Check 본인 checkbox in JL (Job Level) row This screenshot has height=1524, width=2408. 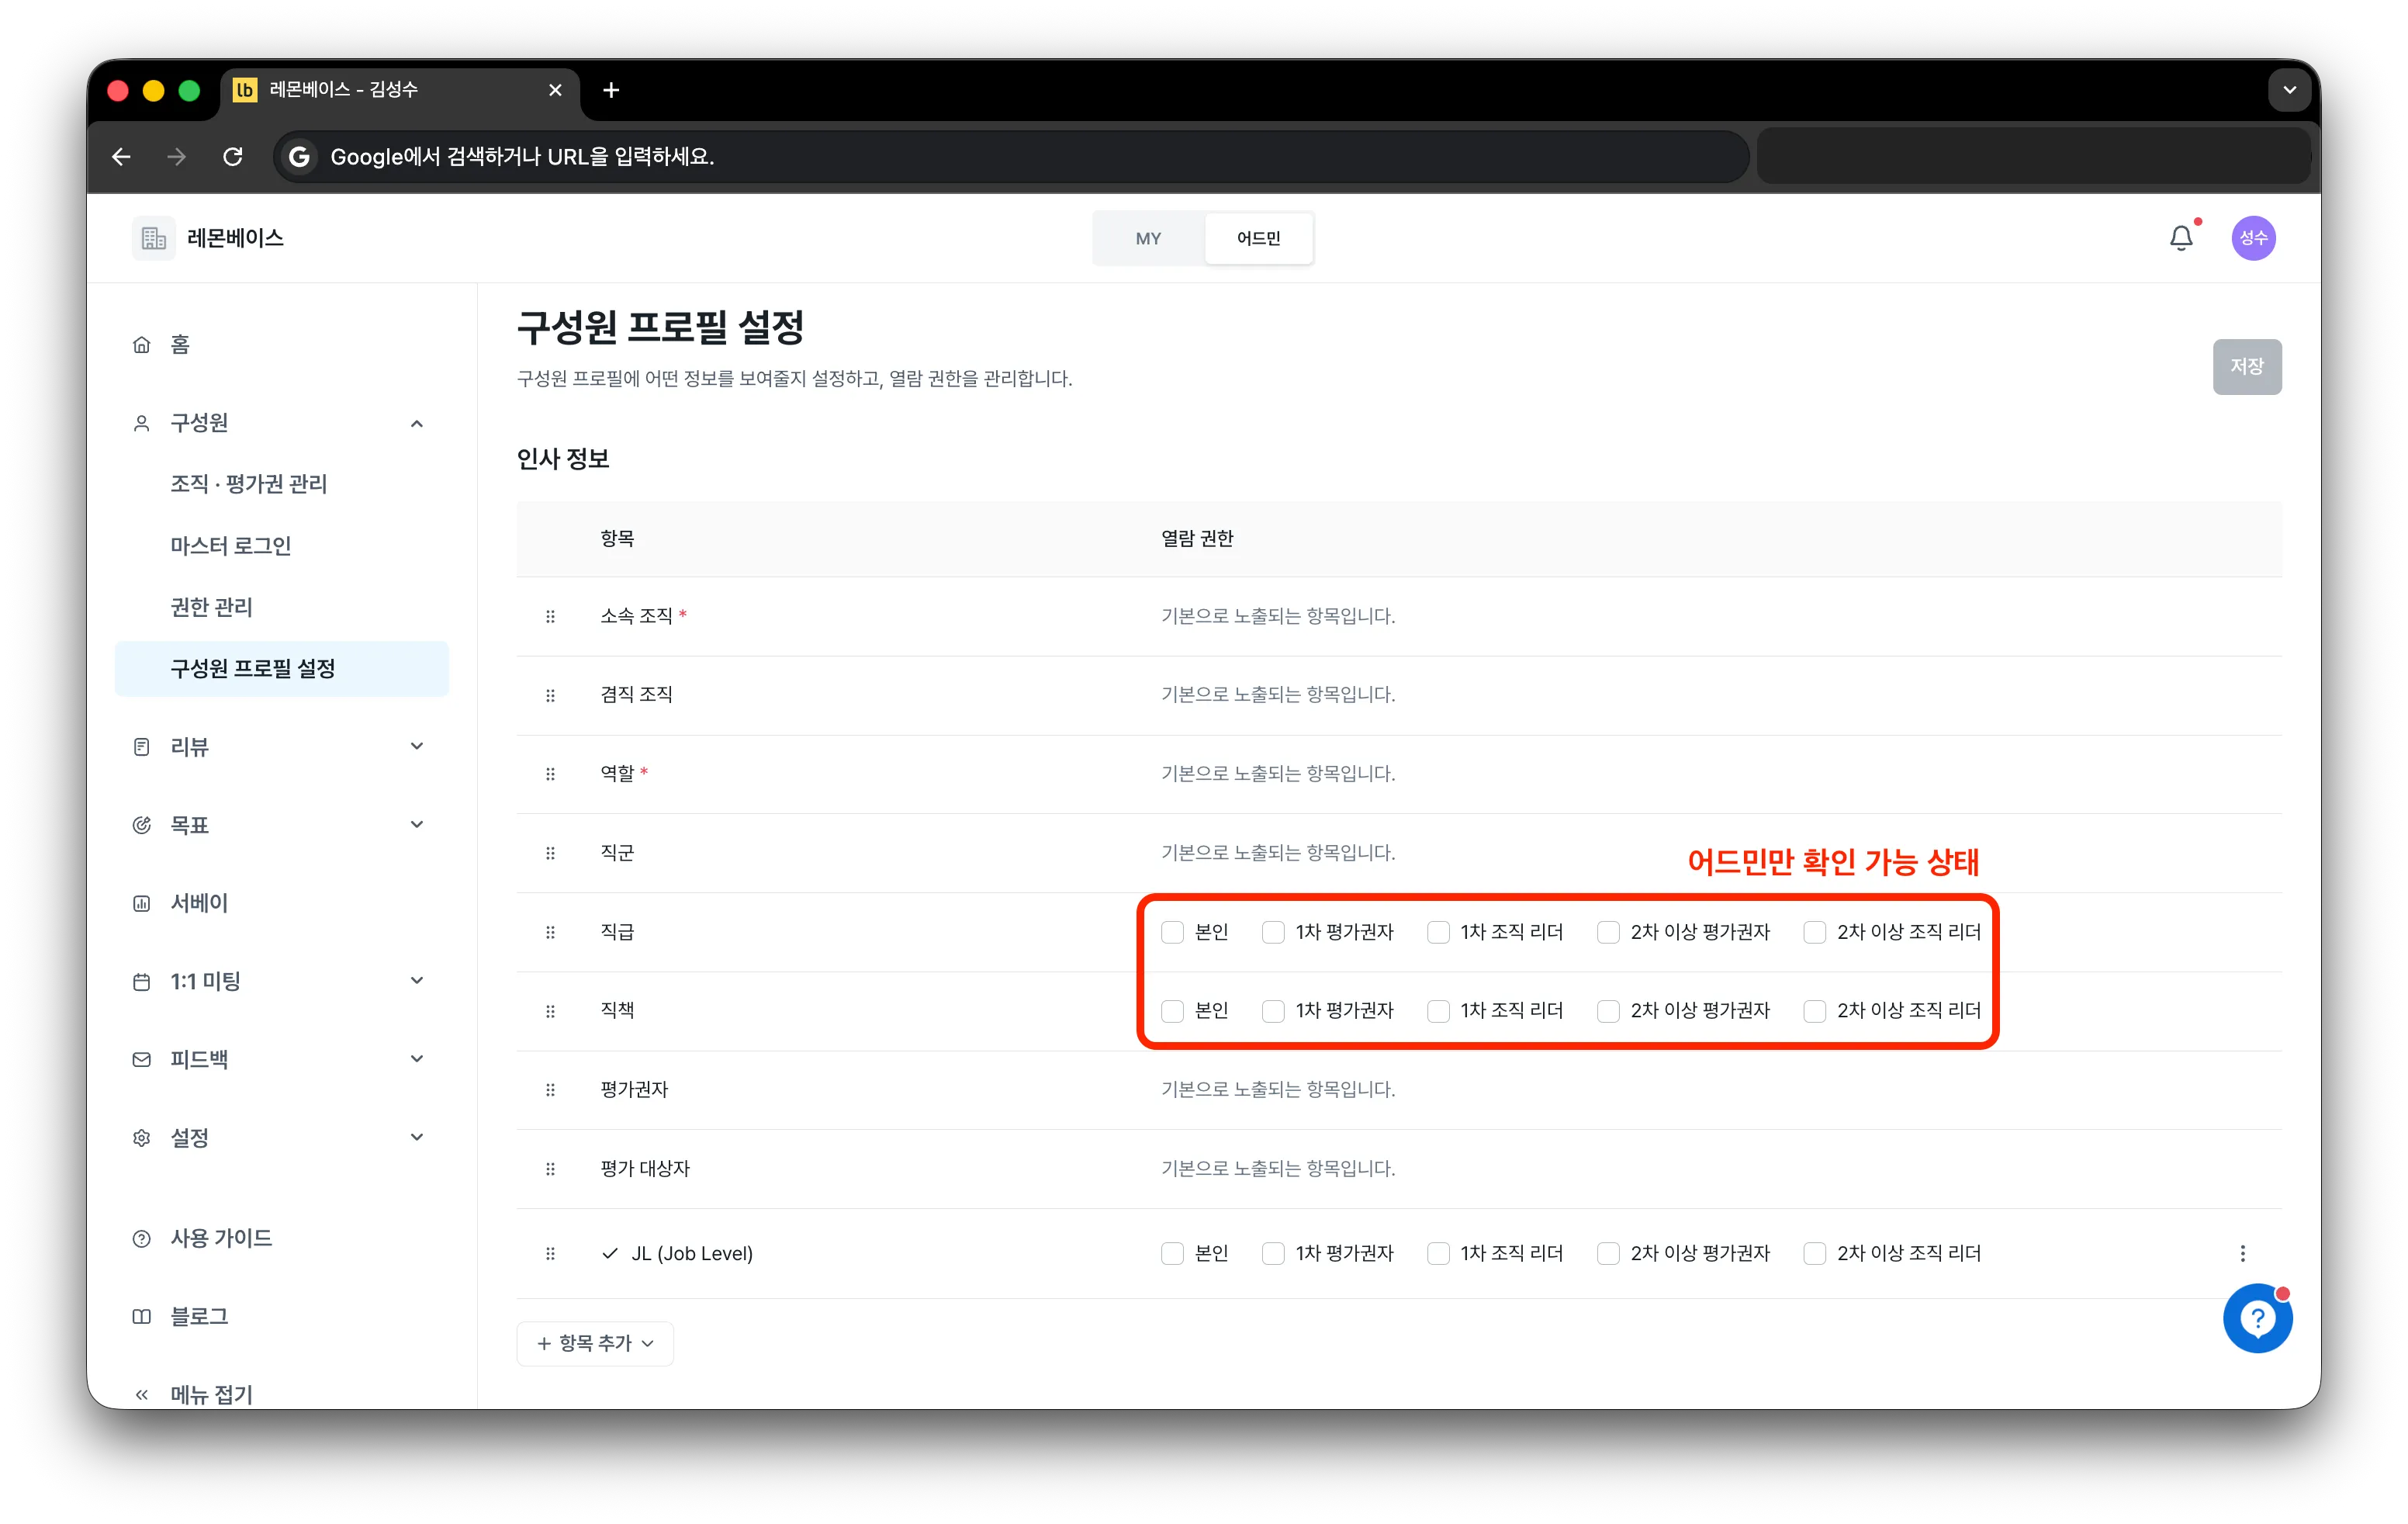pyautogui.click(x=1172, y=1253)
